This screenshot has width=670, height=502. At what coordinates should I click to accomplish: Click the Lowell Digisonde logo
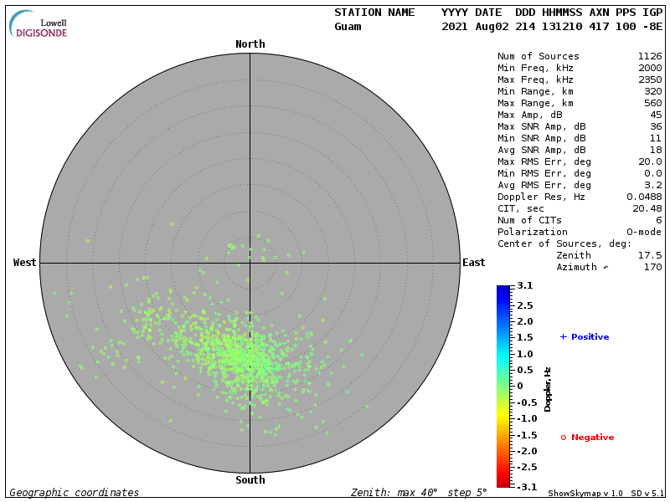click(39, 24)
